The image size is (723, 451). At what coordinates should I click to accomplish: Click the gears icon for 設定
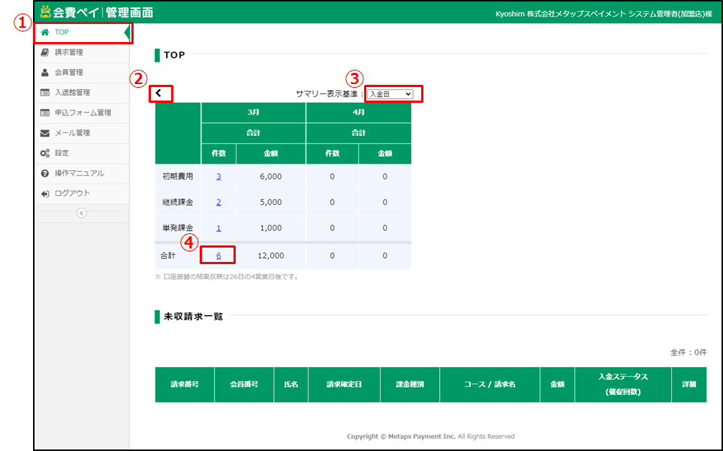[x=45, y=154]
